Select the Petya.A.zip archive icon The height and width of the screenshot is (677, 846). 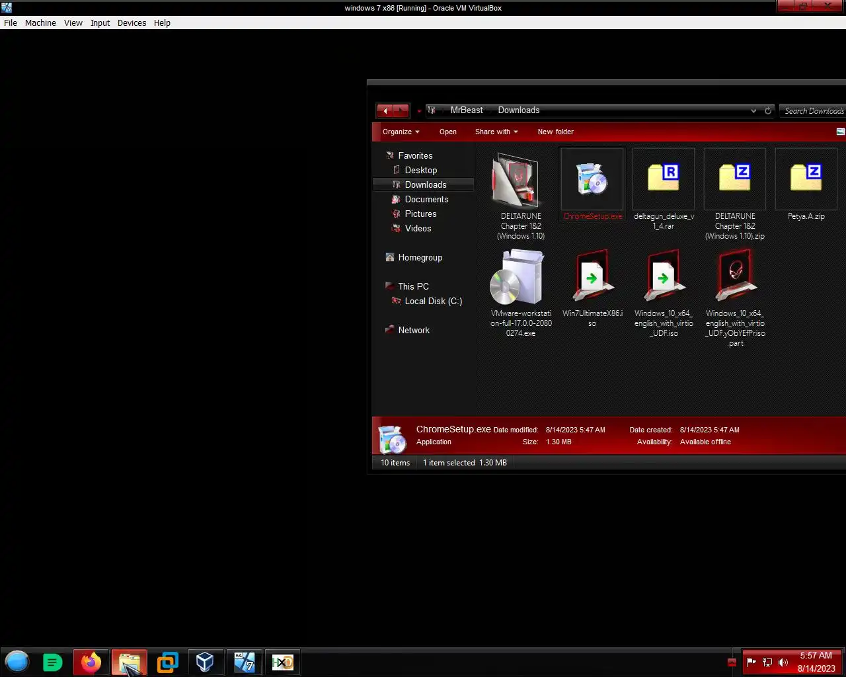(x=806, y=179)
